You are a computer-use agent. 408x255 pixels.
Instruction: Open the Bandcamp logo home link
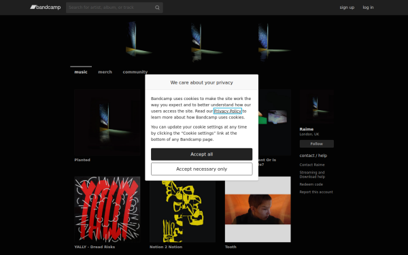[46, 7]
